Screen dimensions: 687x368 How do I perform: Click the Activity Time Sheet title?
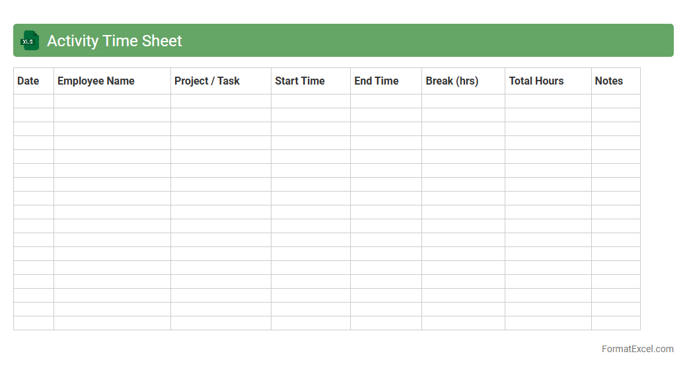(x=114, y=41)
